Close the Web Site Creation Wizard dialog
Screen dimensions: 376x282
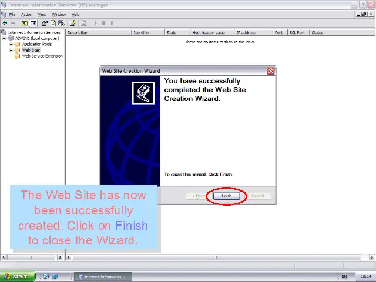point(270,70)
